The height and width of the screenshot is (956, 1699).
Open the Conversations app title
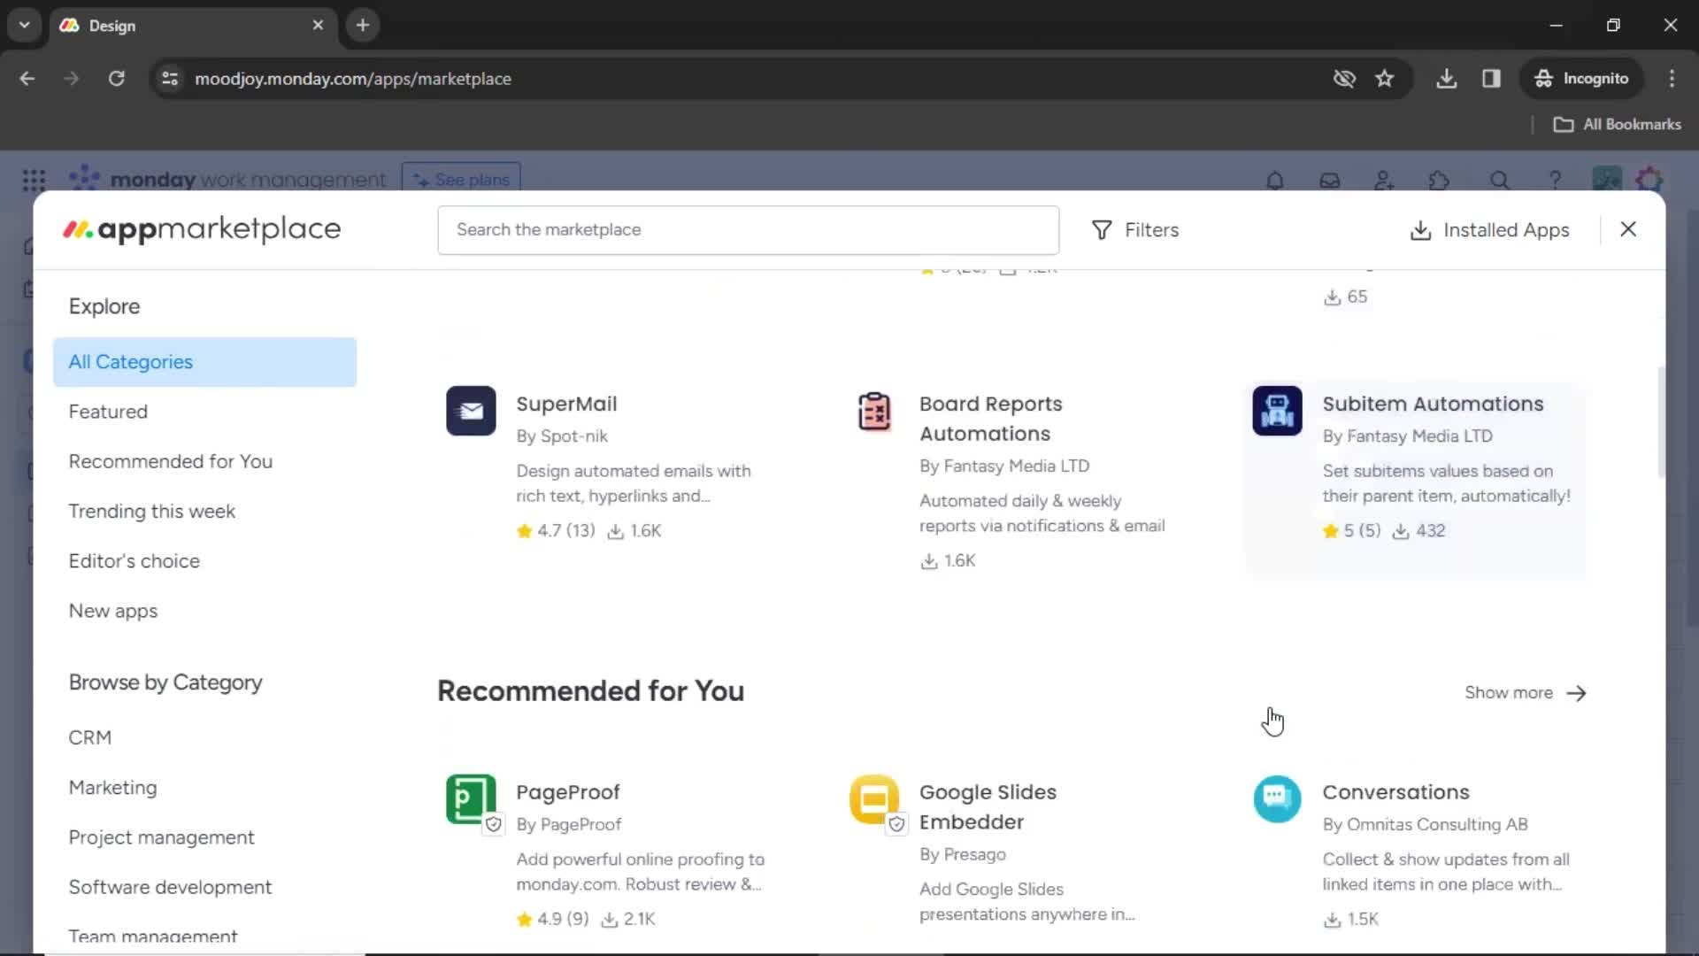pos(1395,792)
